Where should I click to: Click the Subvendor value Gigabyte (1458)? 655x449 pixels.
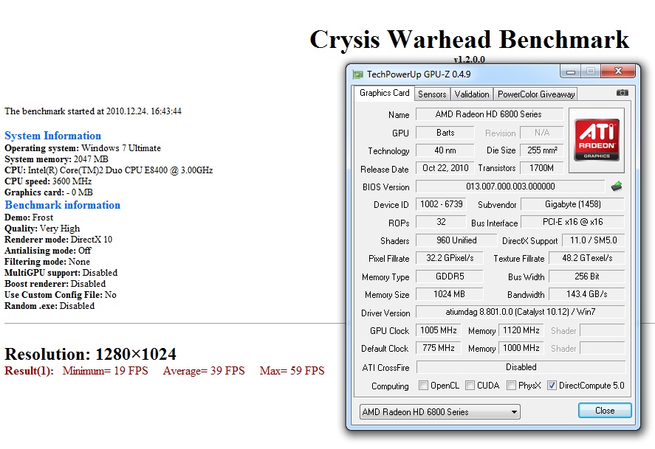pyautogui.click(x=573, y=204)
